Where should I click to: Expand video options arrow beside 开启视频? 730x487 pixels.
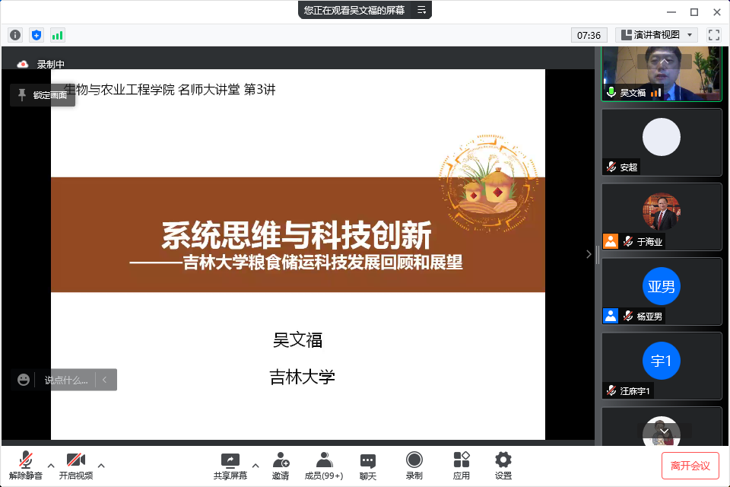click(x=101, y=465)
